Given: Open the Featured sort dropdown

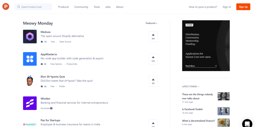Looking at the screenshot, I should [151, 23].
